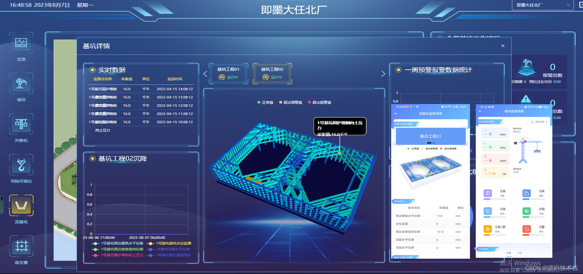Screen dimensions: 583x274
Task: Go to previous pit with left chevron
Action: 205,74
